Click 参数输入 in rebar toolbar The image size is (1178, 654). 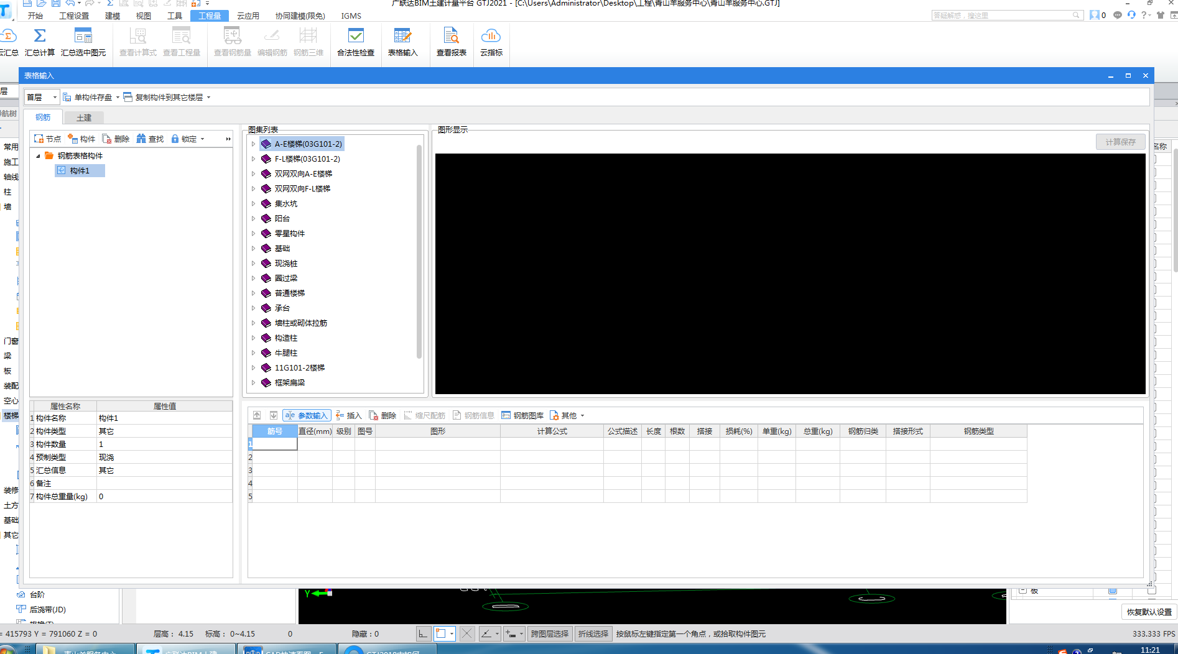click(x=307, y=415)
